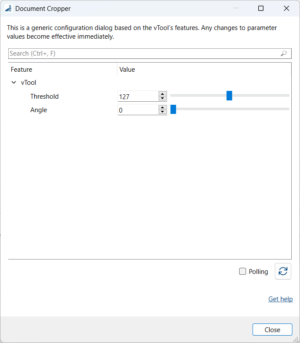The width and height of the screenshot is (300, 343).
Task: Click the magnifier icon in search box
Action: point(283,53)
